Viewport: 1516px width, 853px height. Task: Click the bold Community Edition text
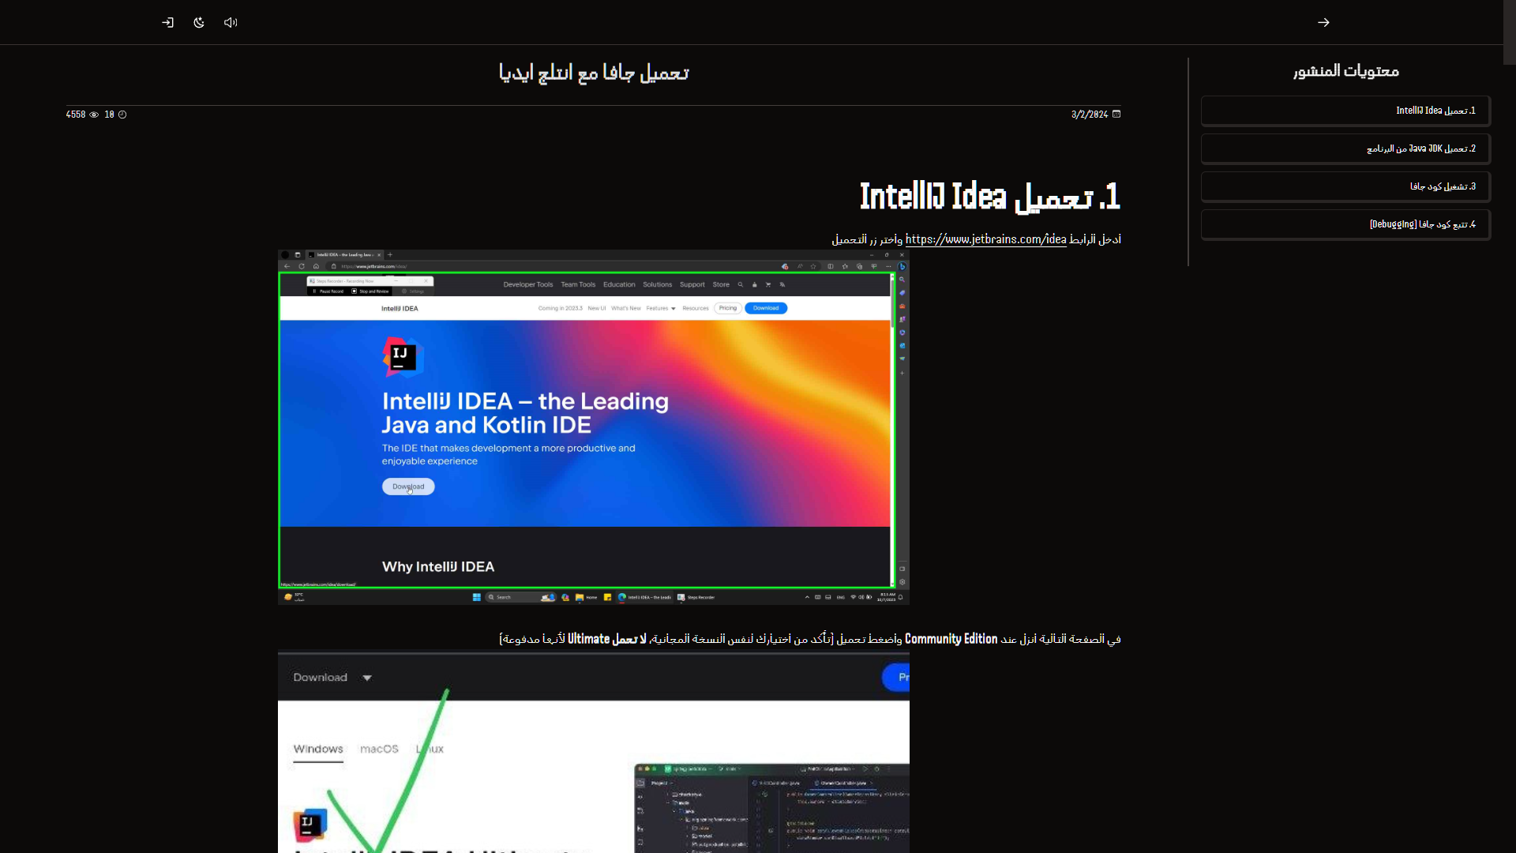click(951, 639)
